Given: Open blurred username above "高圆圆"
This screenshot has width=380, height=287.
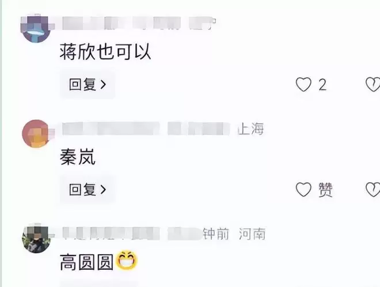Looking at the screenshot, I should (132, 233).
